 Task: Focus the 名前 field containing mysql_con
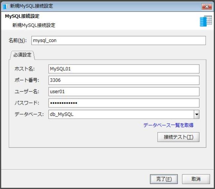(118, 40)
